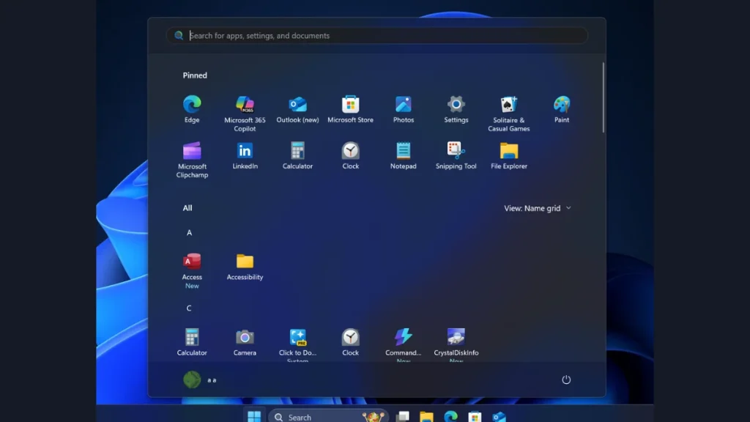The height and width of the screenshot is (422, 750).
Task: Open the Settings app
Action: tap(456, 110)
